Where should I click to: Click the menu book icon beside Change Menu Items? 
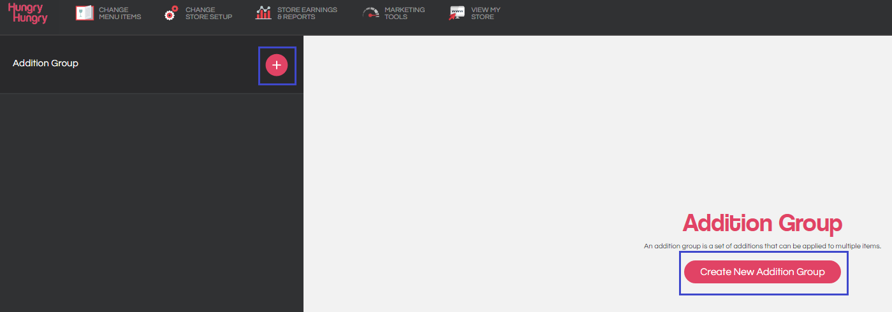(x=85, y=13)
